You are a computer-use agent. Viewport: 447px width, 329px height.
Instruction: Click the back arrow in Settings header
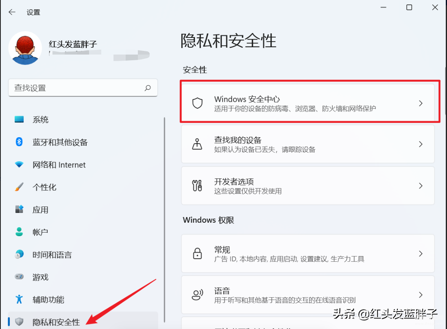coord(12,12)
